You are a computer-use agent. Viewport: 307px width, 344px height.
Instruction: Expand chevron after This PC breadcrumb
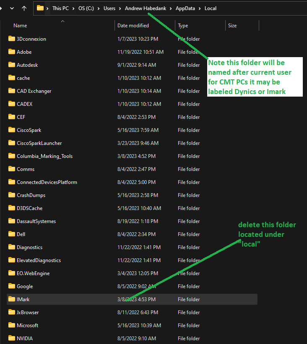pyautogui.click(x=74, y=8)
